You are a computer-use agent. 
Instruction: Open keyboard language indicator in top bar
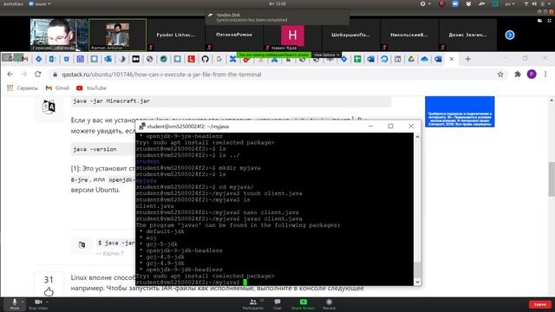click(x=510, y=3)
